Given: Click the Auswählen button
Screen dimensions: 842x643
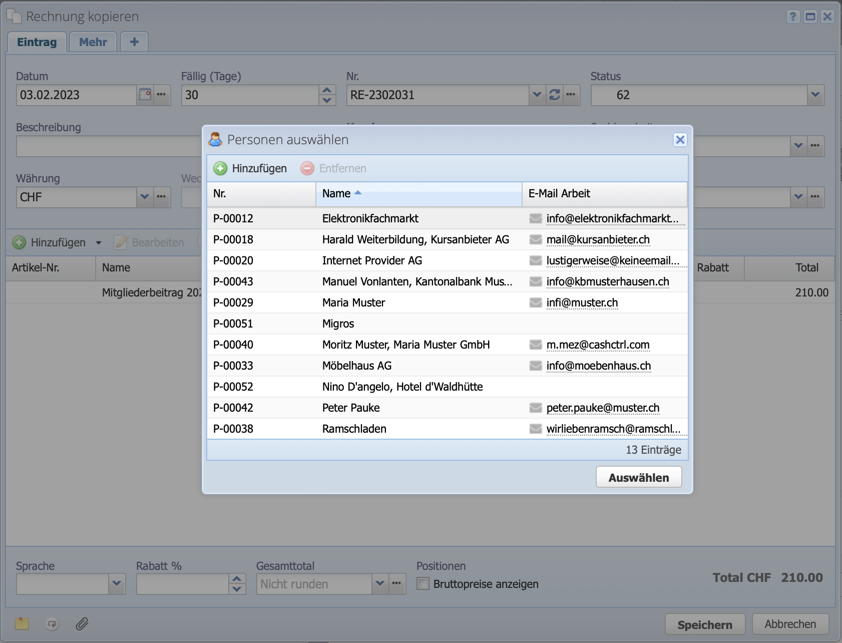Looking at the screenshot, I should tap(638, 477).
